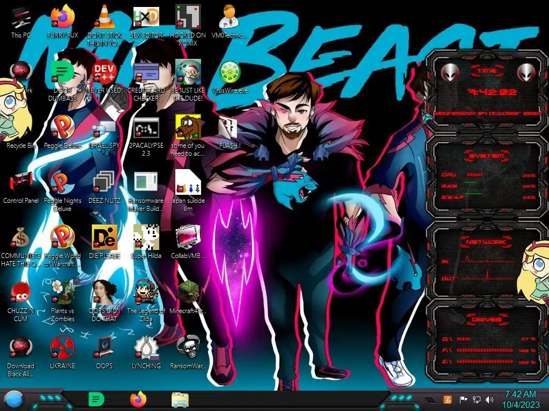The image size is (549, 411).
Task: Launch the Minecraft4Fr... grass block icon
Action: pos(188,298)
